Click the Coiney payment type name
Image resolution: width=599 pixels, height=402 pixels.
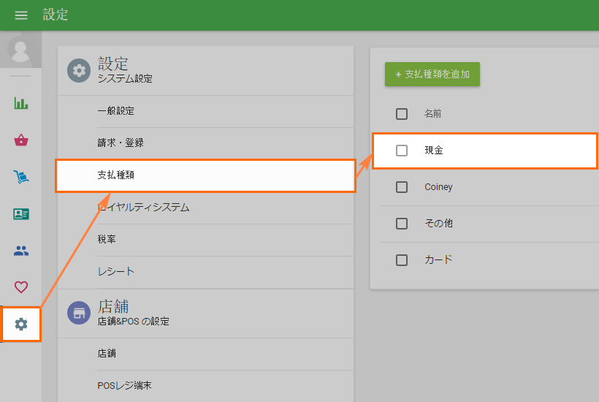coord(438,187)
